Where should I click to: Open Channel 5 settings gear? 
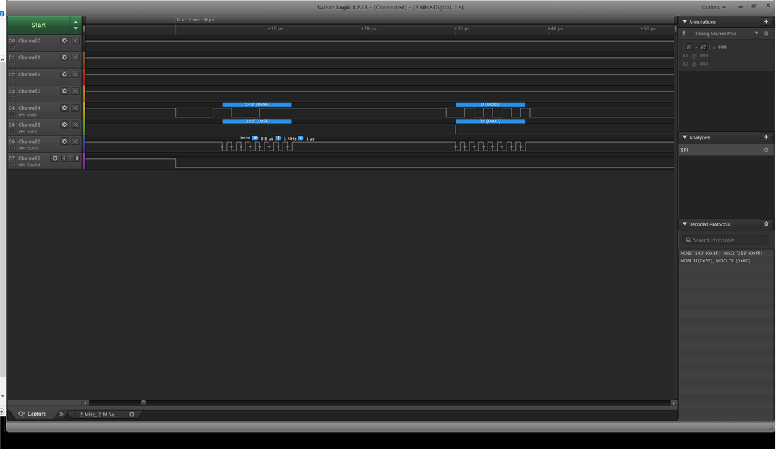[64, 125]
